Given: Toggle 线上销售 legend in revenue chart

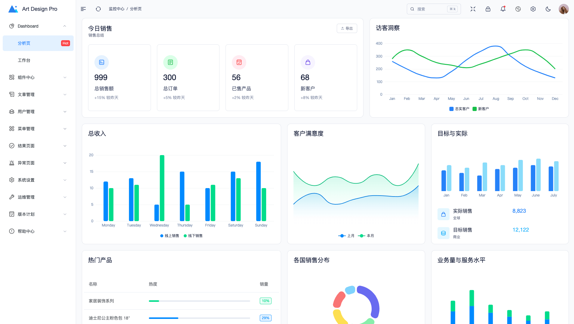Looking at the screenshot, I should pos(170,236).
